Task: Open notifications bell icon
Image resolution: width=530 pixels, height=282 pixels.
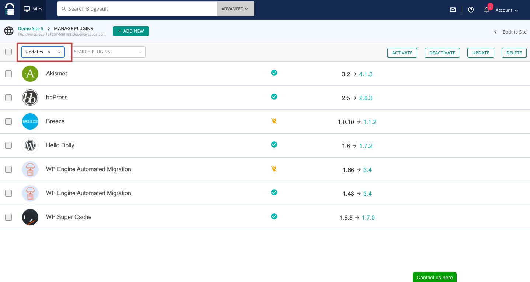Action: 487,10
